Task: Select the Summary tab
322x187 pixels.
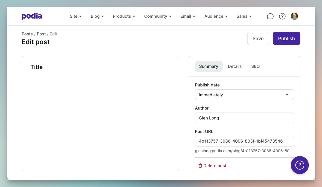Action: pyautogui.click(x=208, y=66)
